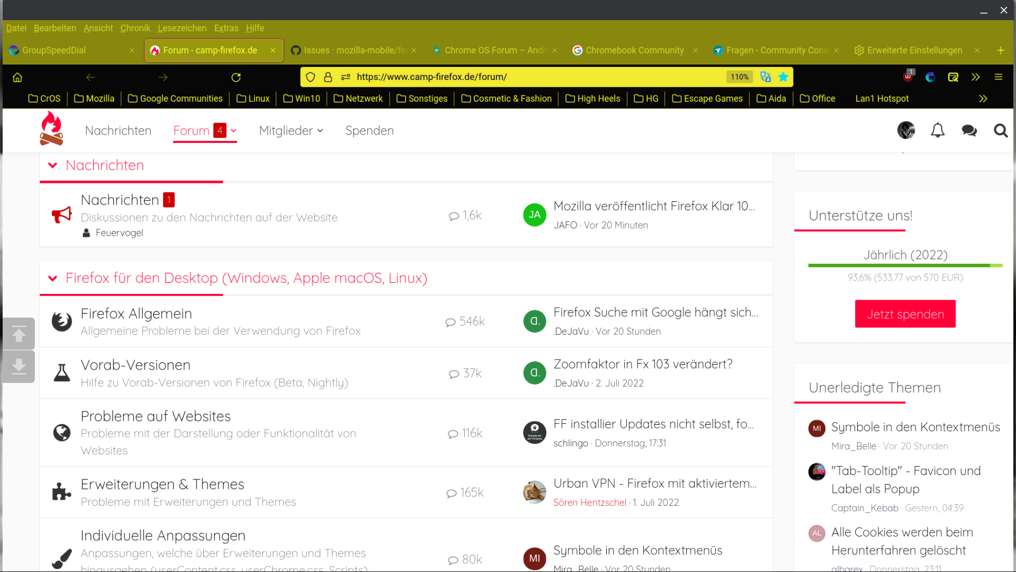This screenshot has width=1016, height=572.
Task: Open the Office bookmarks folder
Action: [x=817, y=99]
